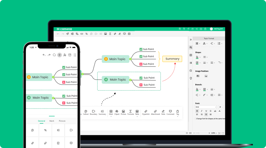
Task: Add a Hyperlink to the topic
Action: [146, 111]
